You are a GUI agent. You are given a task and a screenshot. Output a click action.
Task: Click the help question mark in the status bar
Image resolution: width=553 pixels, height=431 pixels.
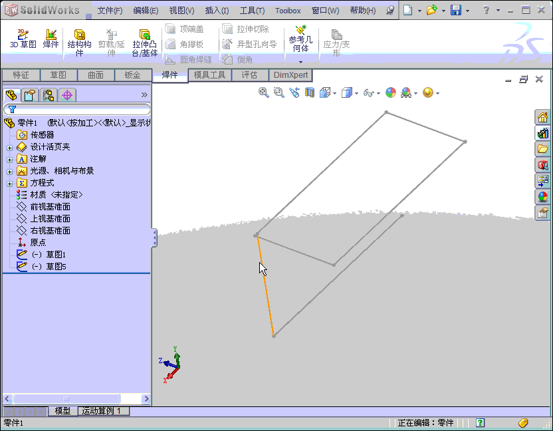(480, 422)
